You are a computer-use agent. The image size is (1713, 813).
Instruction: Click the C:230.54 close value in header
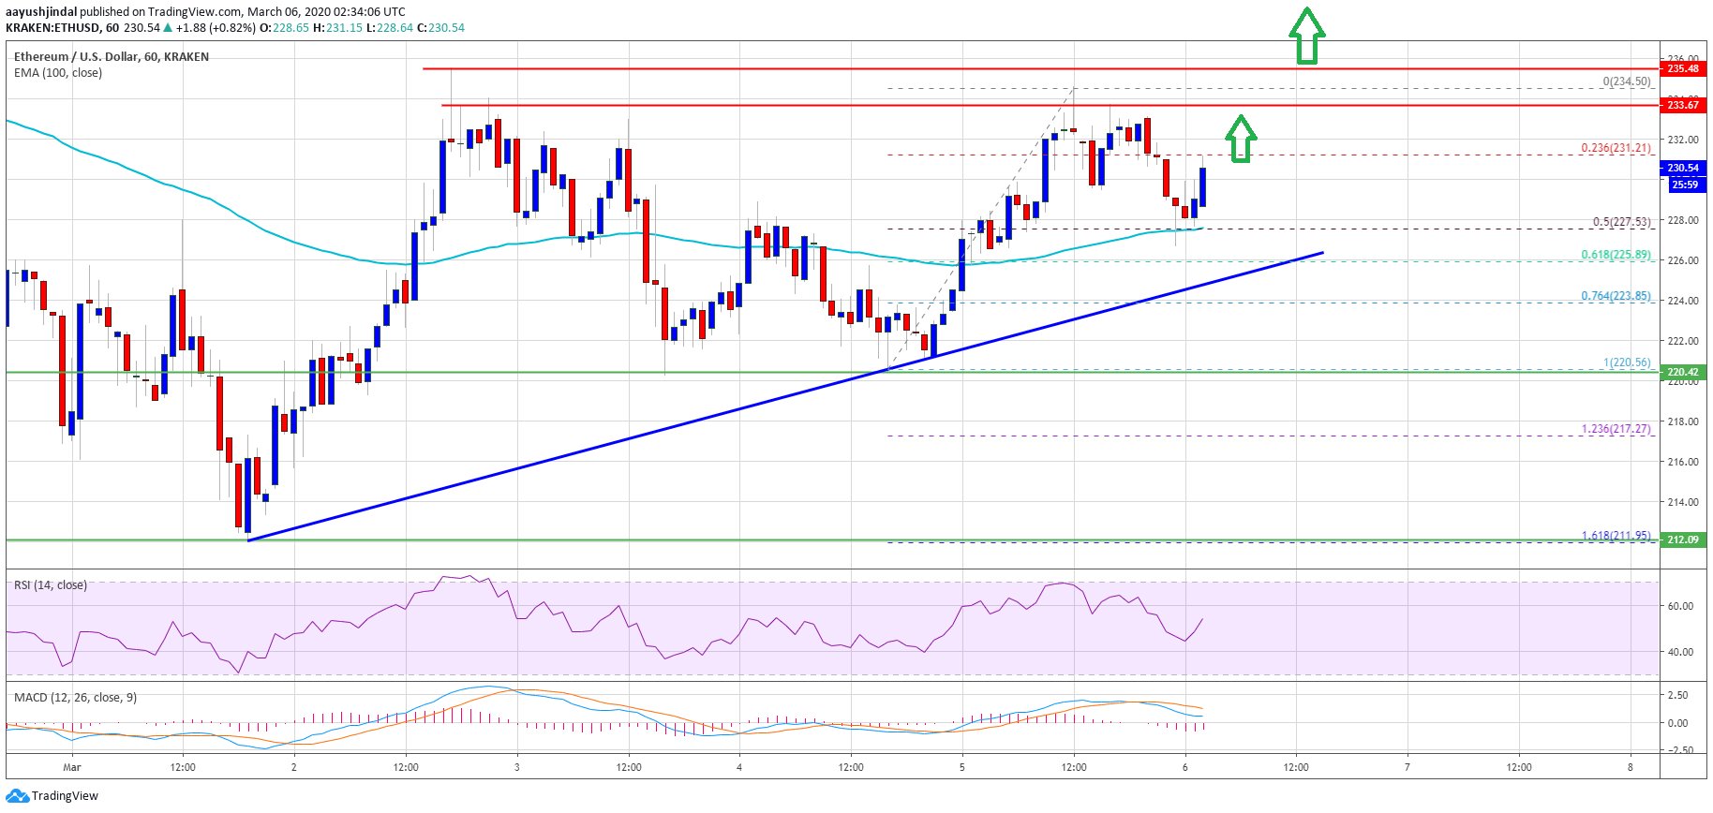click(440, 28)
